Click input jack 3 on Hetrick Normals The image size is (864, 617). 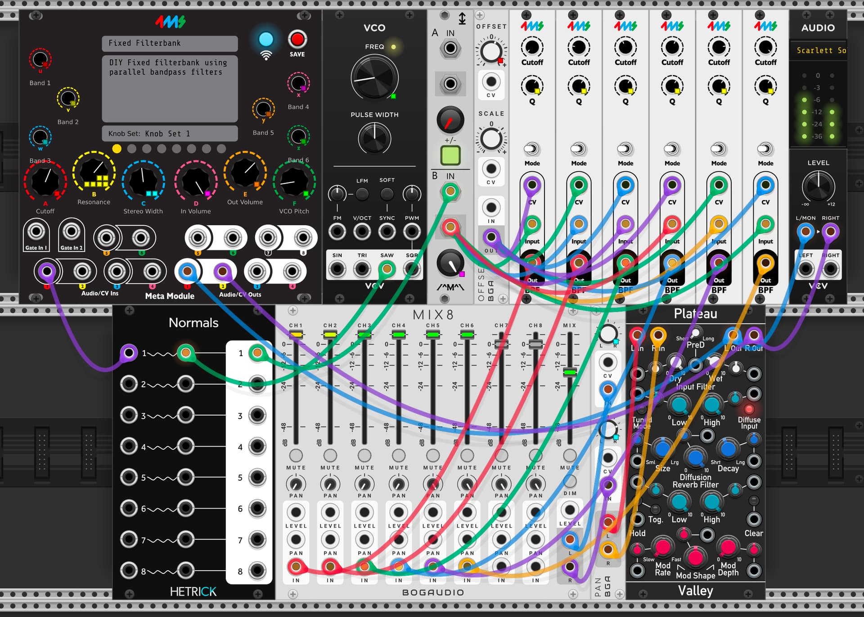(129, 415)
